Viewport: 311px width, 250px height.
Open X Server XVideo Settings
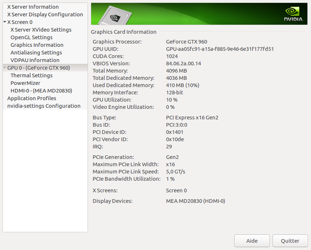(41, 30)
